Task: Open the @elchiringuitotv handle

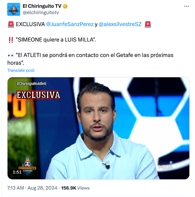Action: tap(41, 13)
